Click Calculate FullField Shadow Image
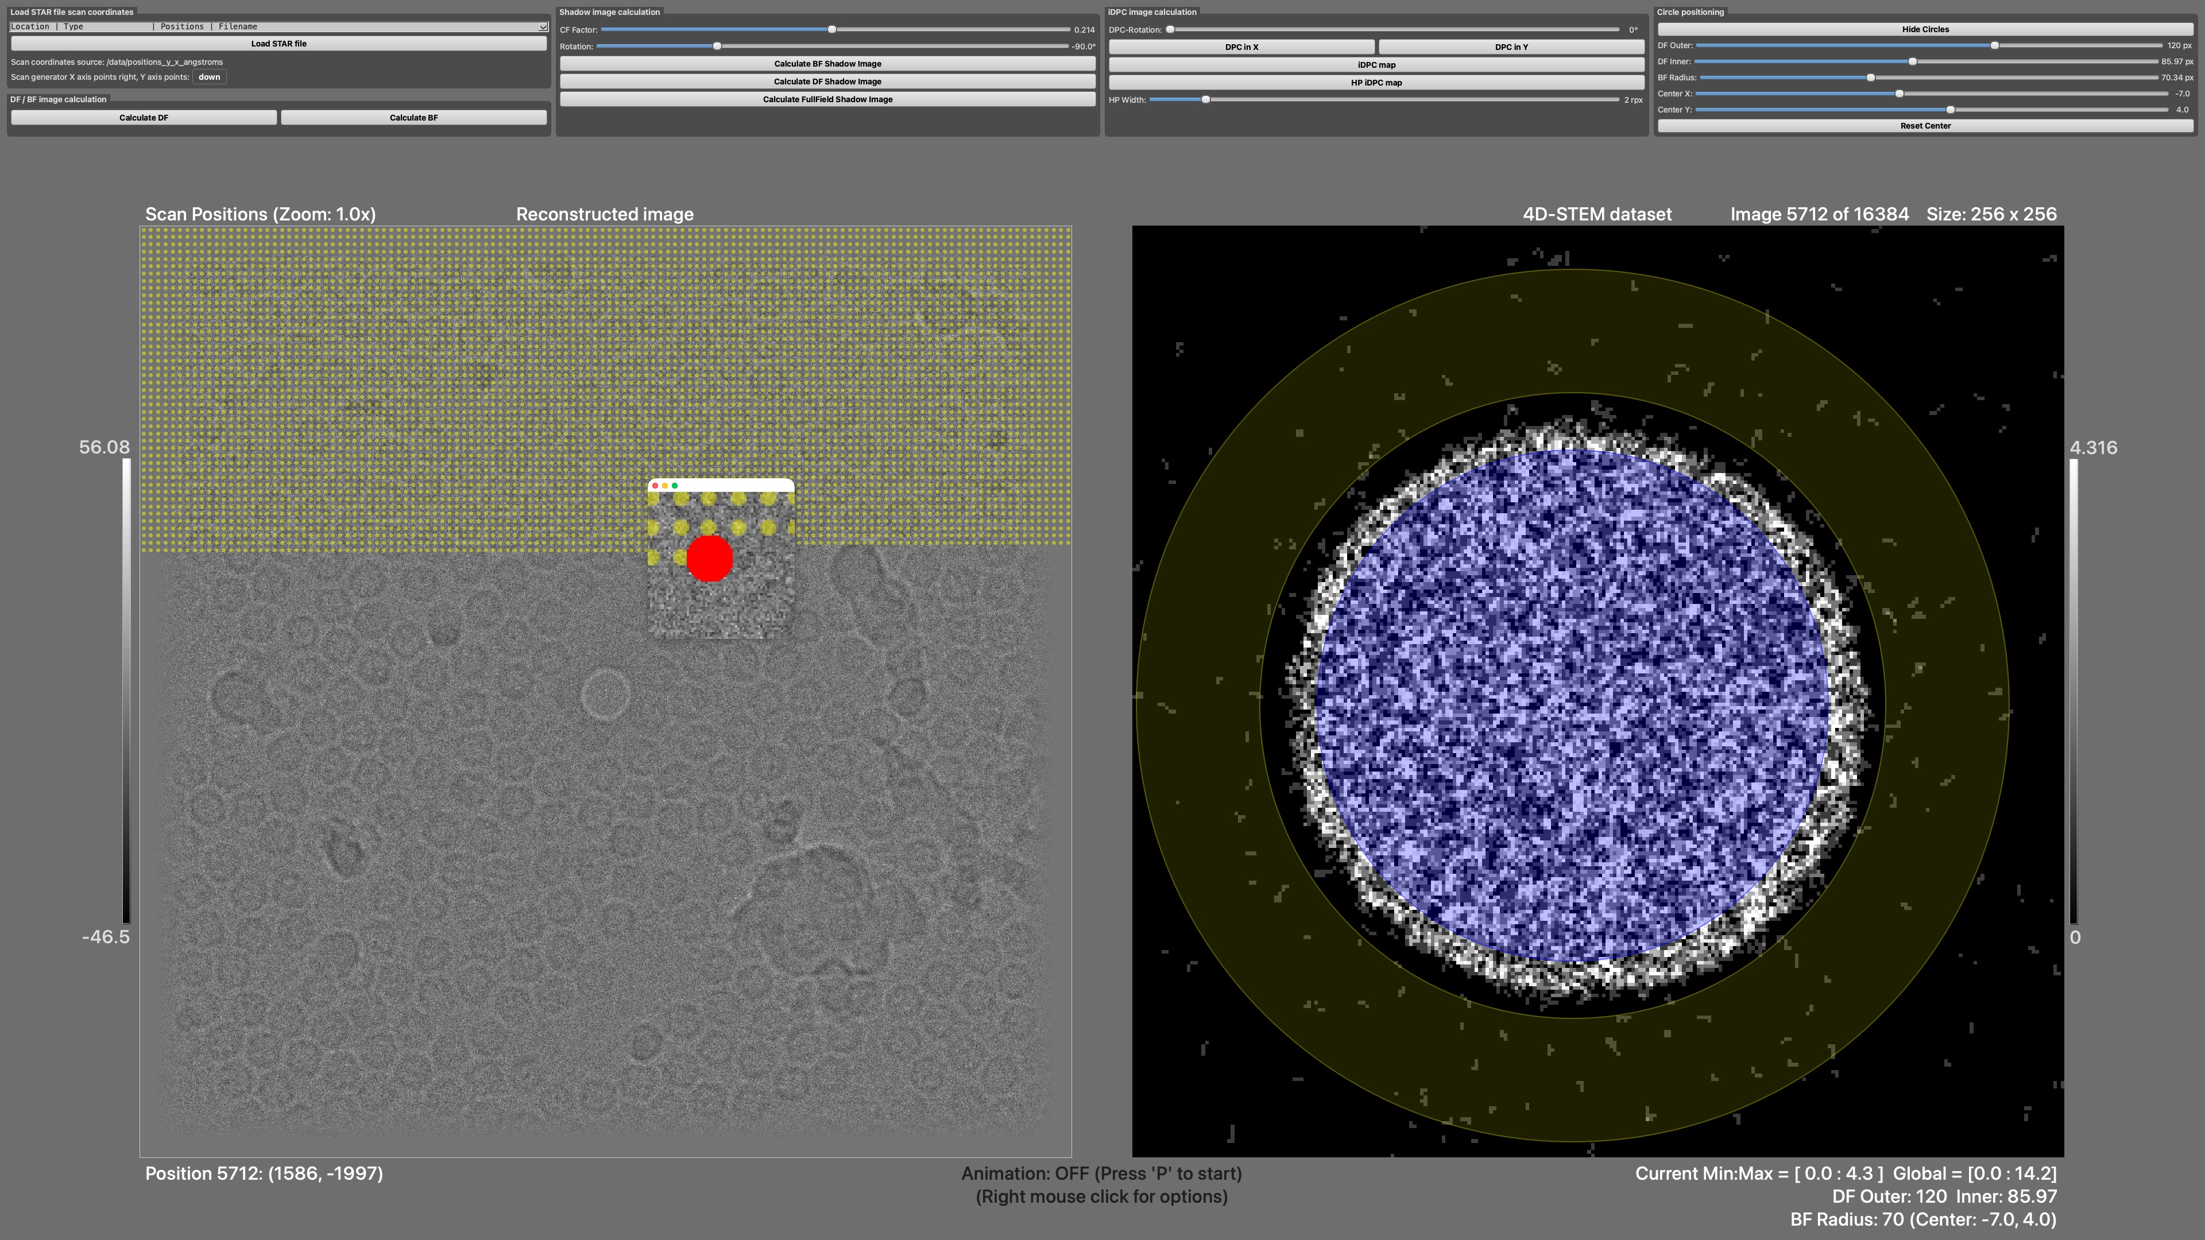Image resolution: width=2205 pixels, height=1240 pixels. point(827,99)
